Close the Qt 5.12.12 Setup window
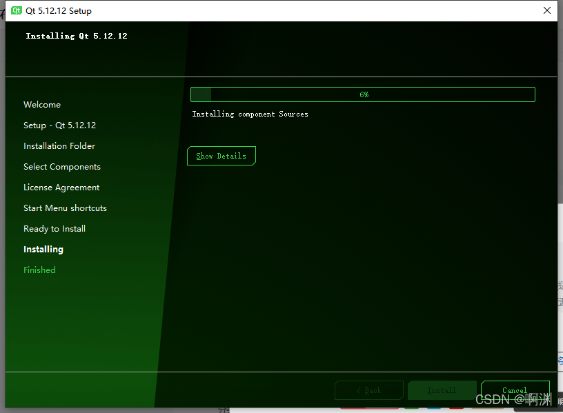The image size is (563, 413). pos(547,10)
